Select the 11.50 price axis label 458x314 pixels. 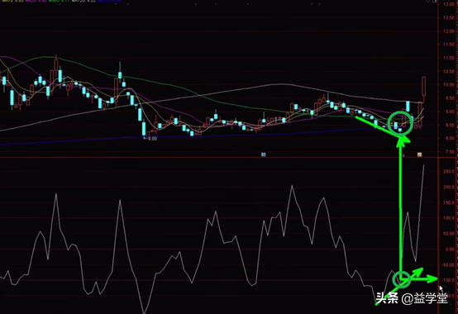448,45
